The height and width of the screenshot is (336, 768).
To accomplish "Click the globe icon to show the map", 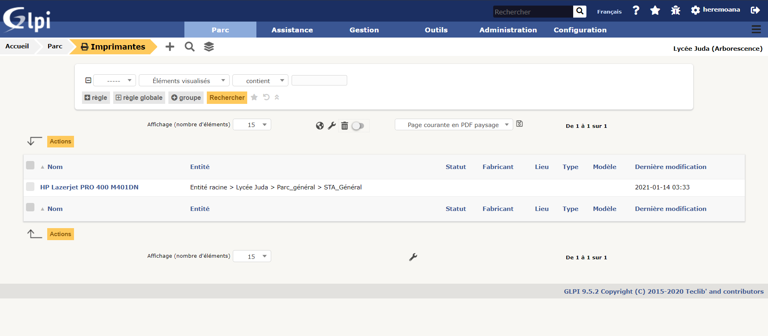I will point(320,126).
